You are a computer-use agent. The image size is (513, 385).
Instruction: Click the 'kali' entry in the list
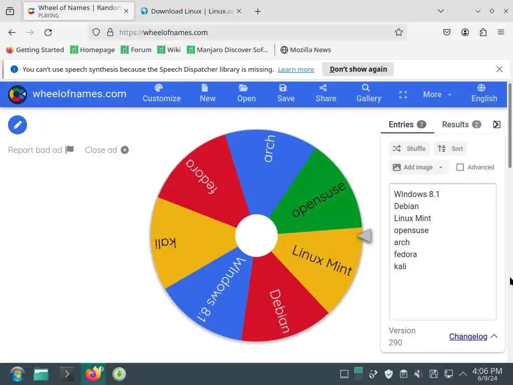click(x=400, y=267)
